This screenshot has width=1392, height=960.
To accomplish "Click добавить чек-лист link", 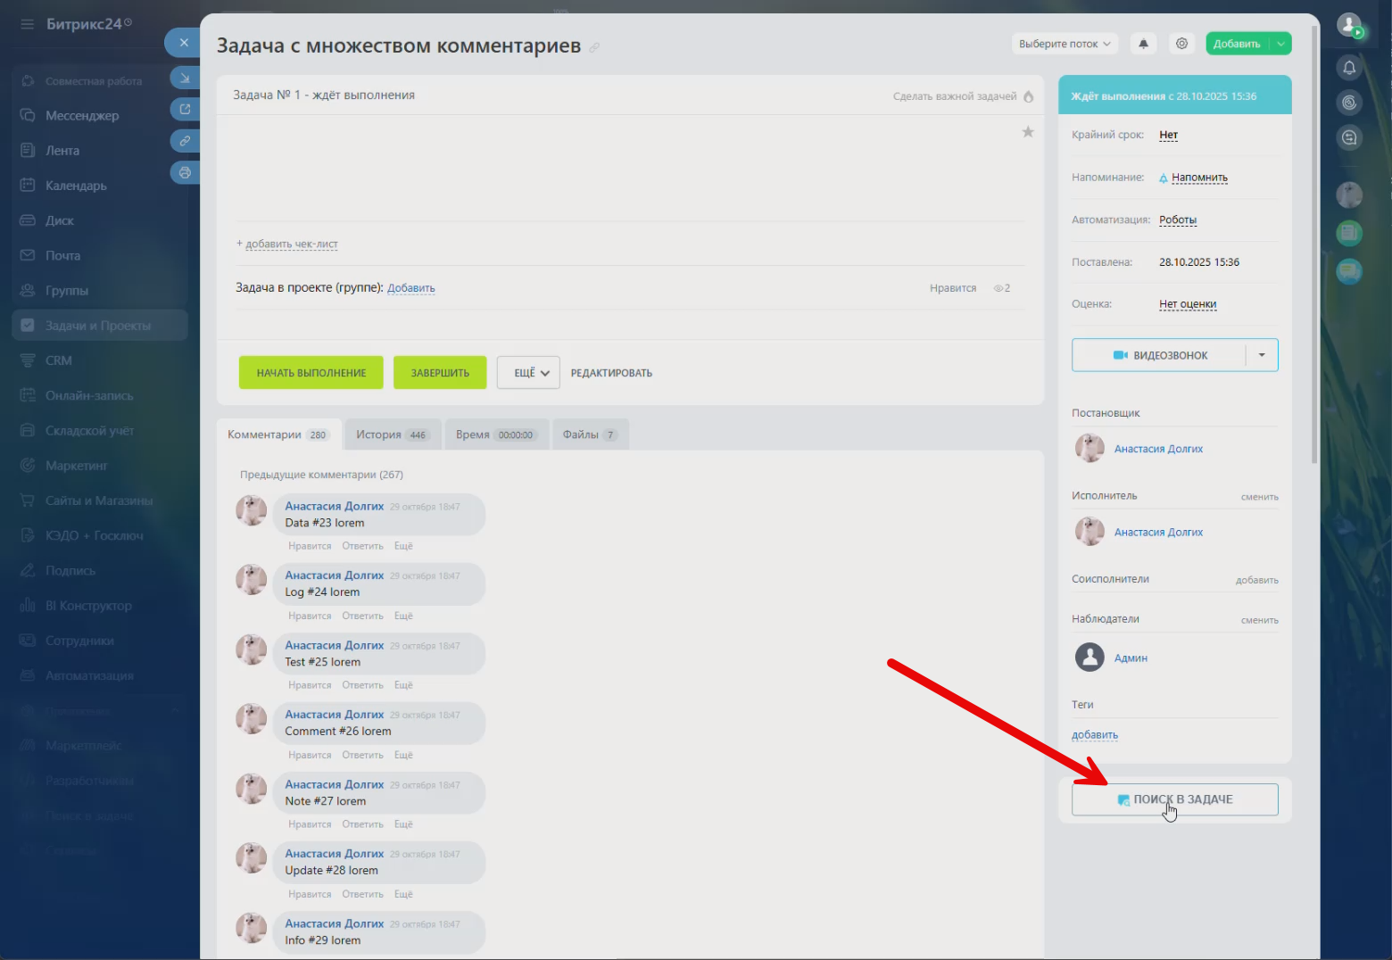I will pos(291,244).
